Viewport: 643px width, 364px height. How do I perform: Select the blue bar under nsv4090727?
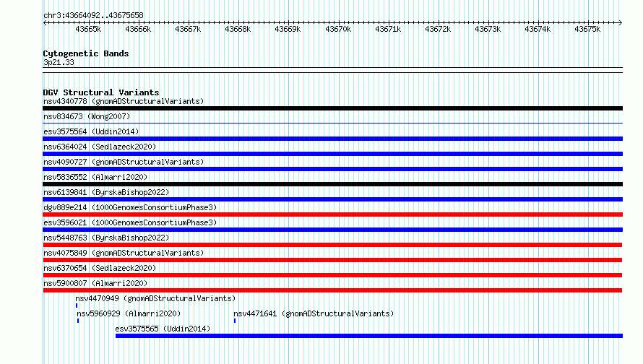click(x=332, y=169)
